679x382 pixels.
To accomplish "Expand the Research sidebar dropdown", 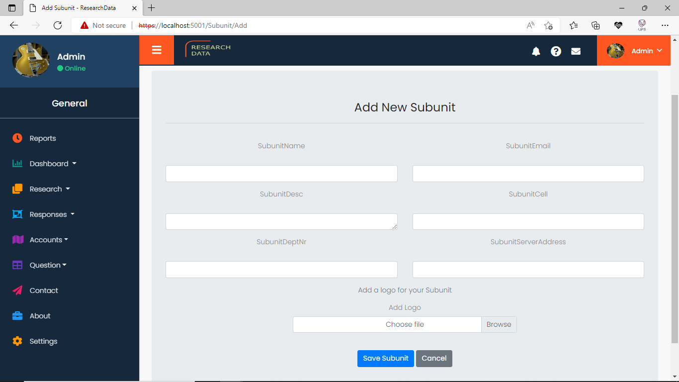I will (50, 189).
